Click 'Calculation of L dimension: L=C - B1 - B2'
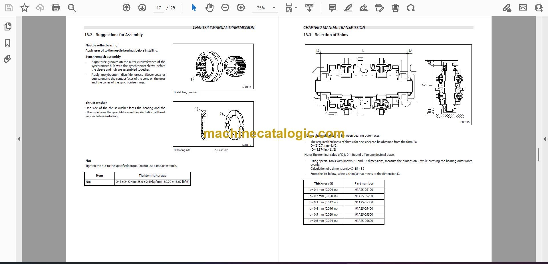The width and height of the screenshot is (548, 264). (337, 169)
